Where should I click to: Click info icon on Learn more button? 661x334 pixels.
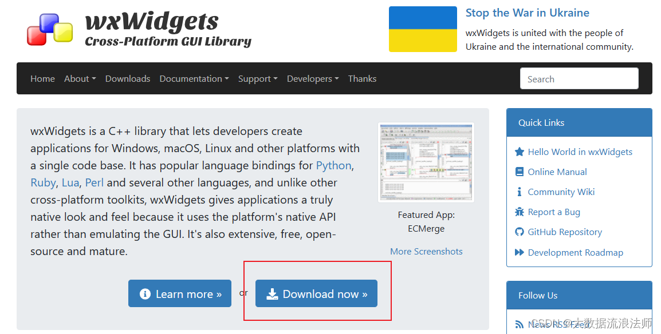pos(145,294)
